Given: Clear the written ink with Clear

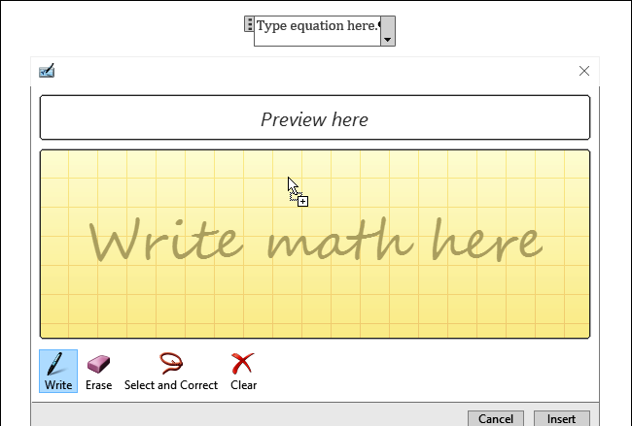Looking at the screenshot, I should point(243,371).
